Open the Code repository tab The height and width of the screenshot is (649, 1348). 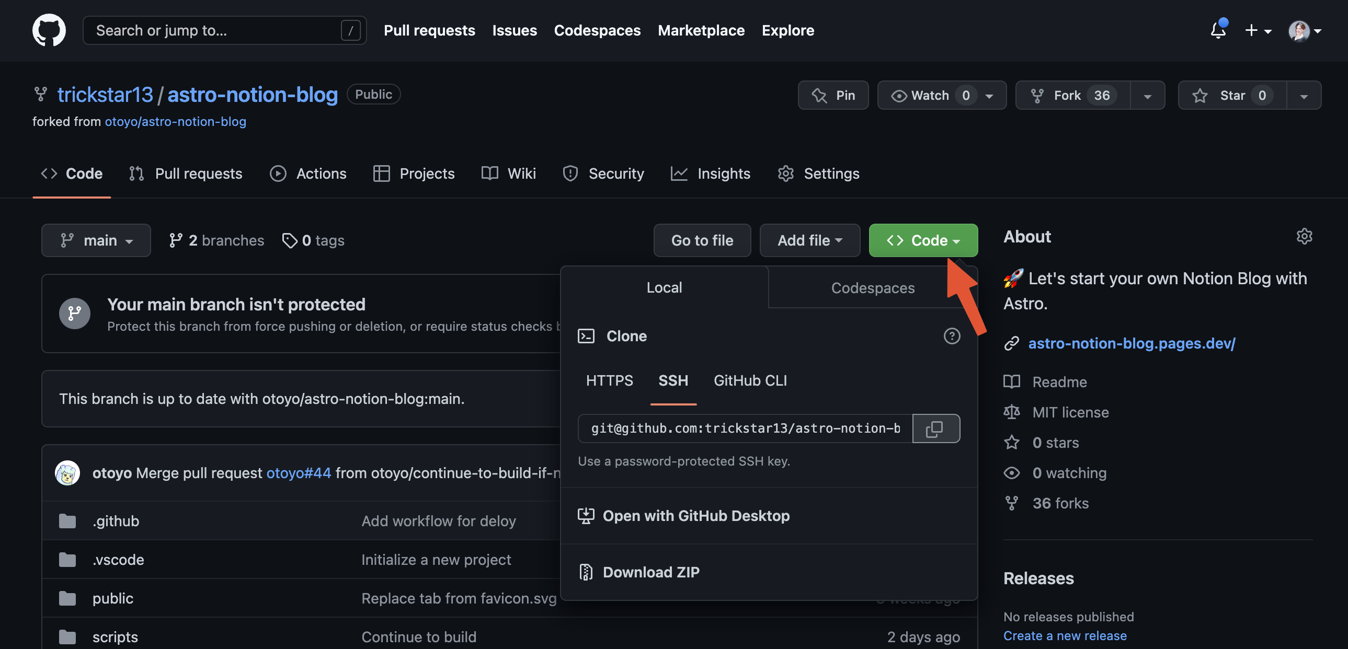tap(72, 173)
